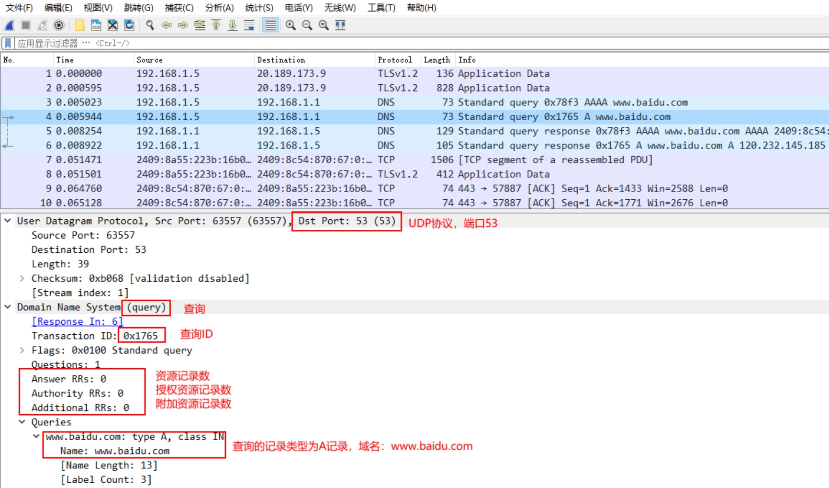
Task: Go to specified packet icon
Action: (x=200, y=25)
